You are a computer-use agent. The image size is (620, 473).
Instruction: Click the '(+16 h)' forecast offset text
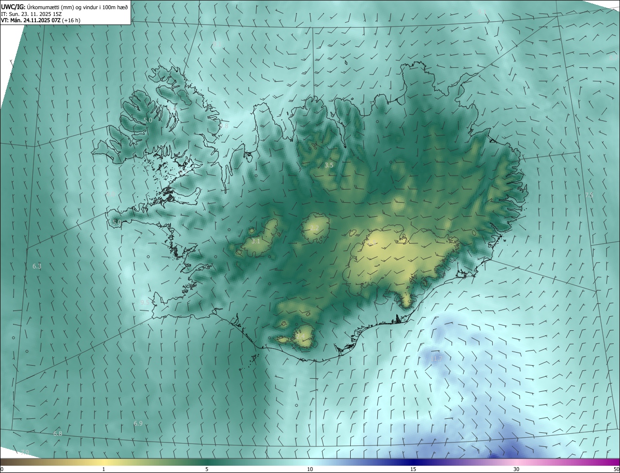71,21
